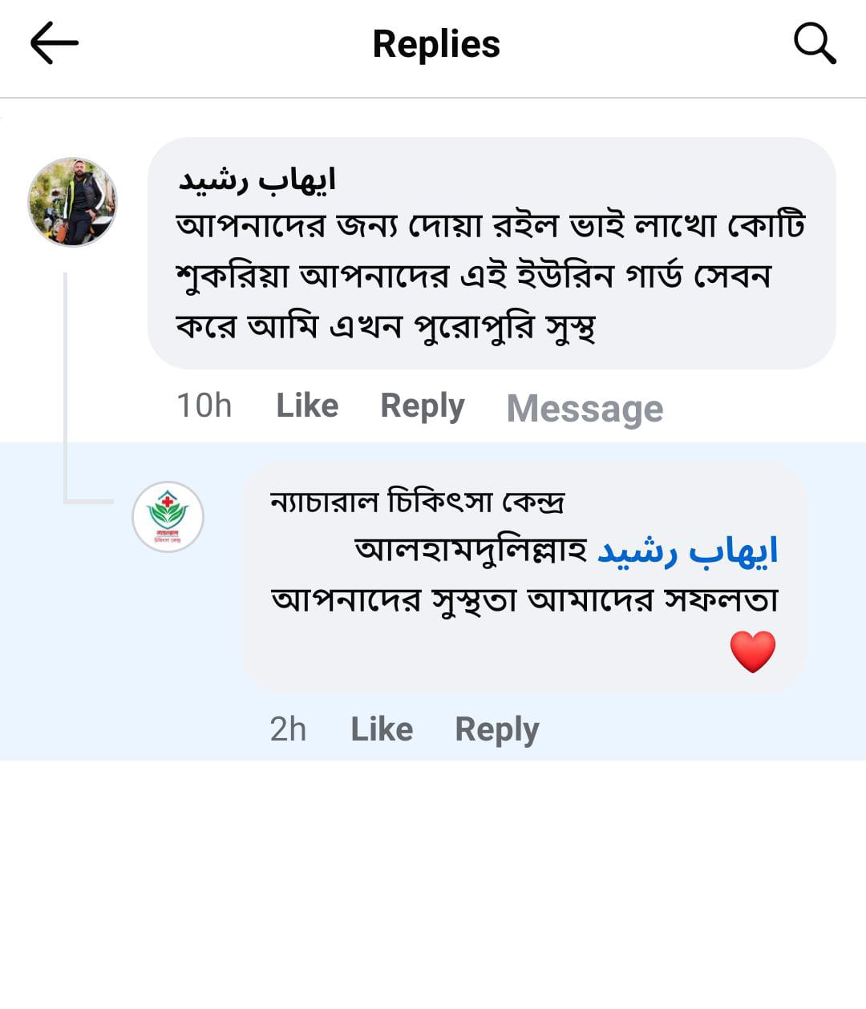Tap the আলহামদুলিল্লাহ word in reply
Screen dimensions: 866x1009
tap(471, 551)
